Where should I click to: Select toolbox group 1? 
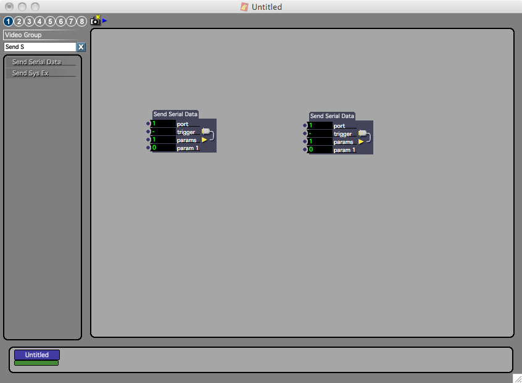click(x=8, y=22)
